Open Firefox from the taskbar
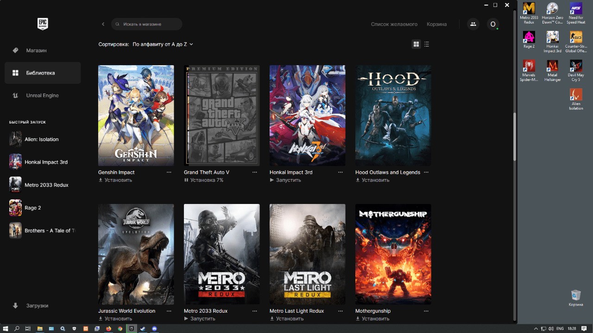 108,328
